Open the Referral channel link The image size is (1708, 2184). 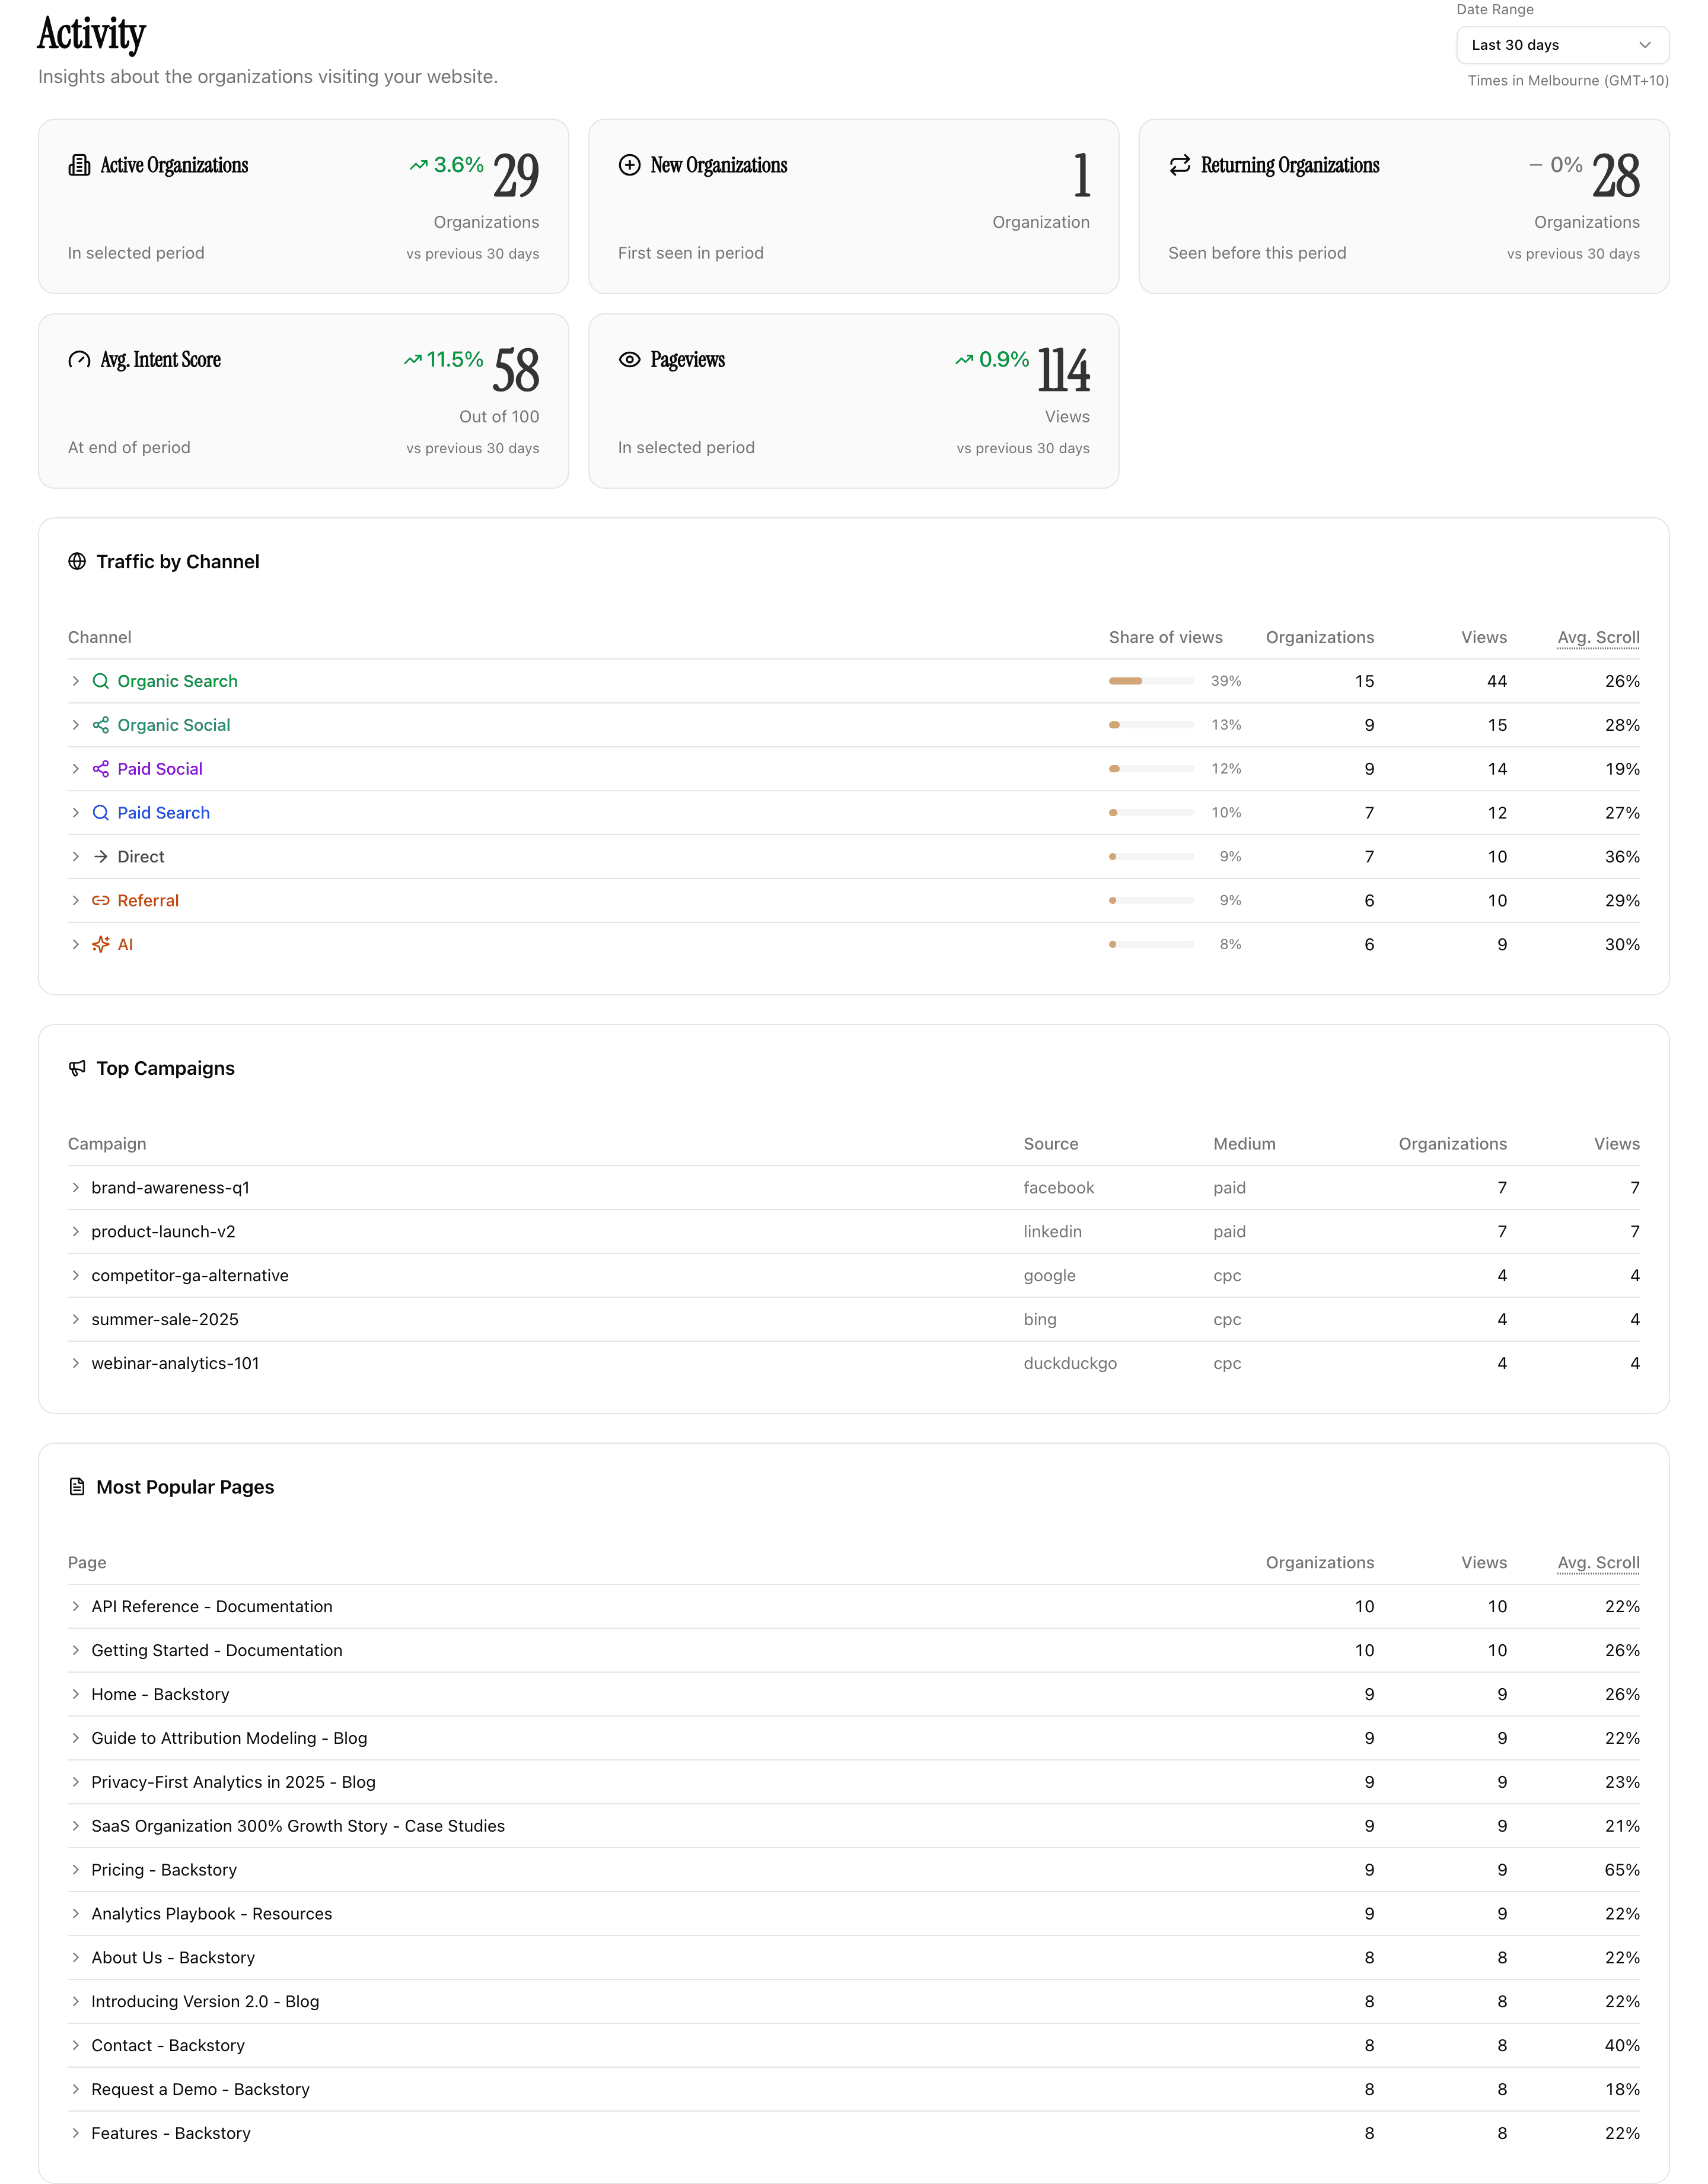coord(148,901)
